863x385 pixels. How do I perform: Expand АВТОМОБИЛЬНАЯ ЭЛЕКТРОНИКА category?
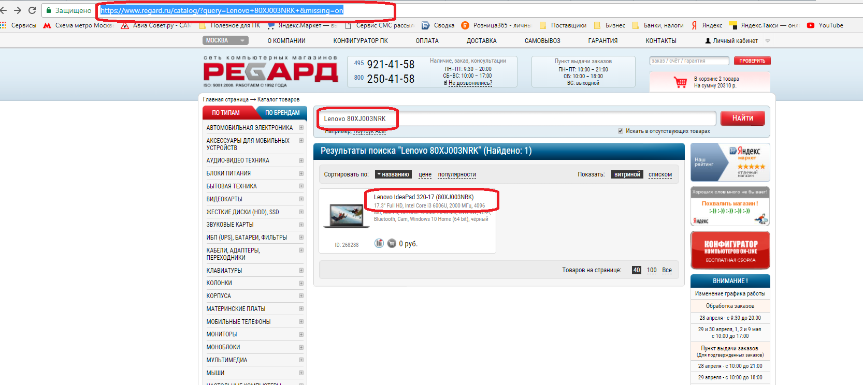coord(301,127)
